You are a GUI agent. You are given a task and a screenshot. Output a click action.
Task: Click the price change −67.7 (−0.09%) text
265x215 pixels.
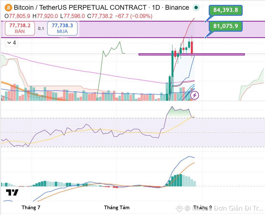coord(134,16)
